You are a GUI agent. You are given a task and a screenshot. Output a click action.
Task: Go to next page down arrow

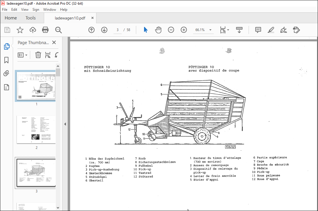[104, 30]
